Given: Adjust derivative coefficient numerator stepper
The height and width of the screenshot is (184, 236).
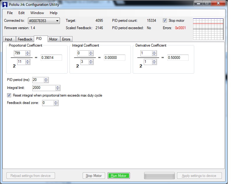Looking at the screenshot, I should point(154,53).
